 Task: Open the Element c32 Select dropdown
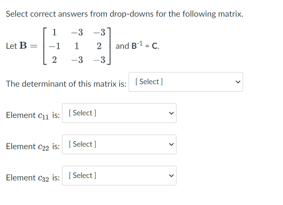(x=119, y=176)
